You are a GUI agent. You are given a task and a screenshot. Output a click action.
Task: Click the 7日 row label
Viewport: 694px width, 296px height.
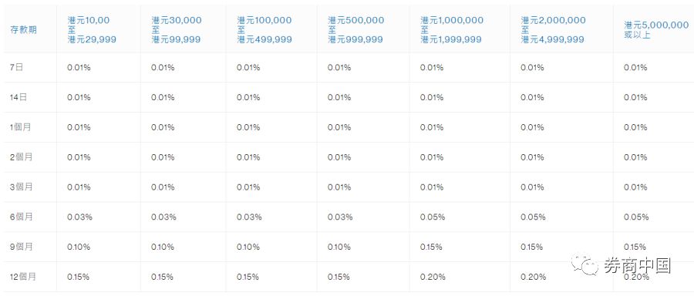click(15, 67)
